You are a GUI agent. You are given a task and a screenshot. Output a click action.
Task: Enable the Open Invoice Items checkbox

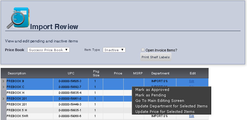click(x=143, y=50)
